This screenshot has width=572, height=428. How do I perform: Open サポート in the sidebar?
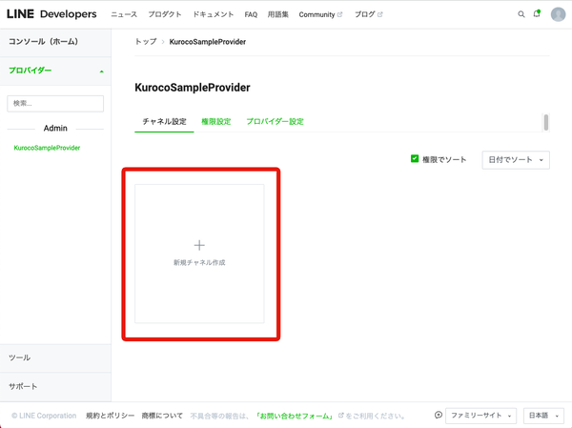(x=55, y=386)
